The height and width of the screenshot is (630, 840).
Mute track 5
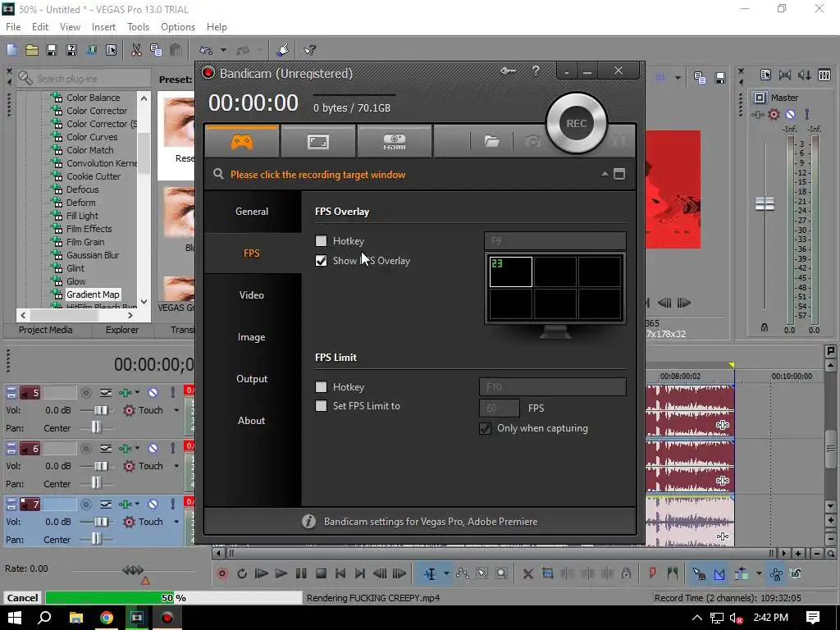point(153,393)
